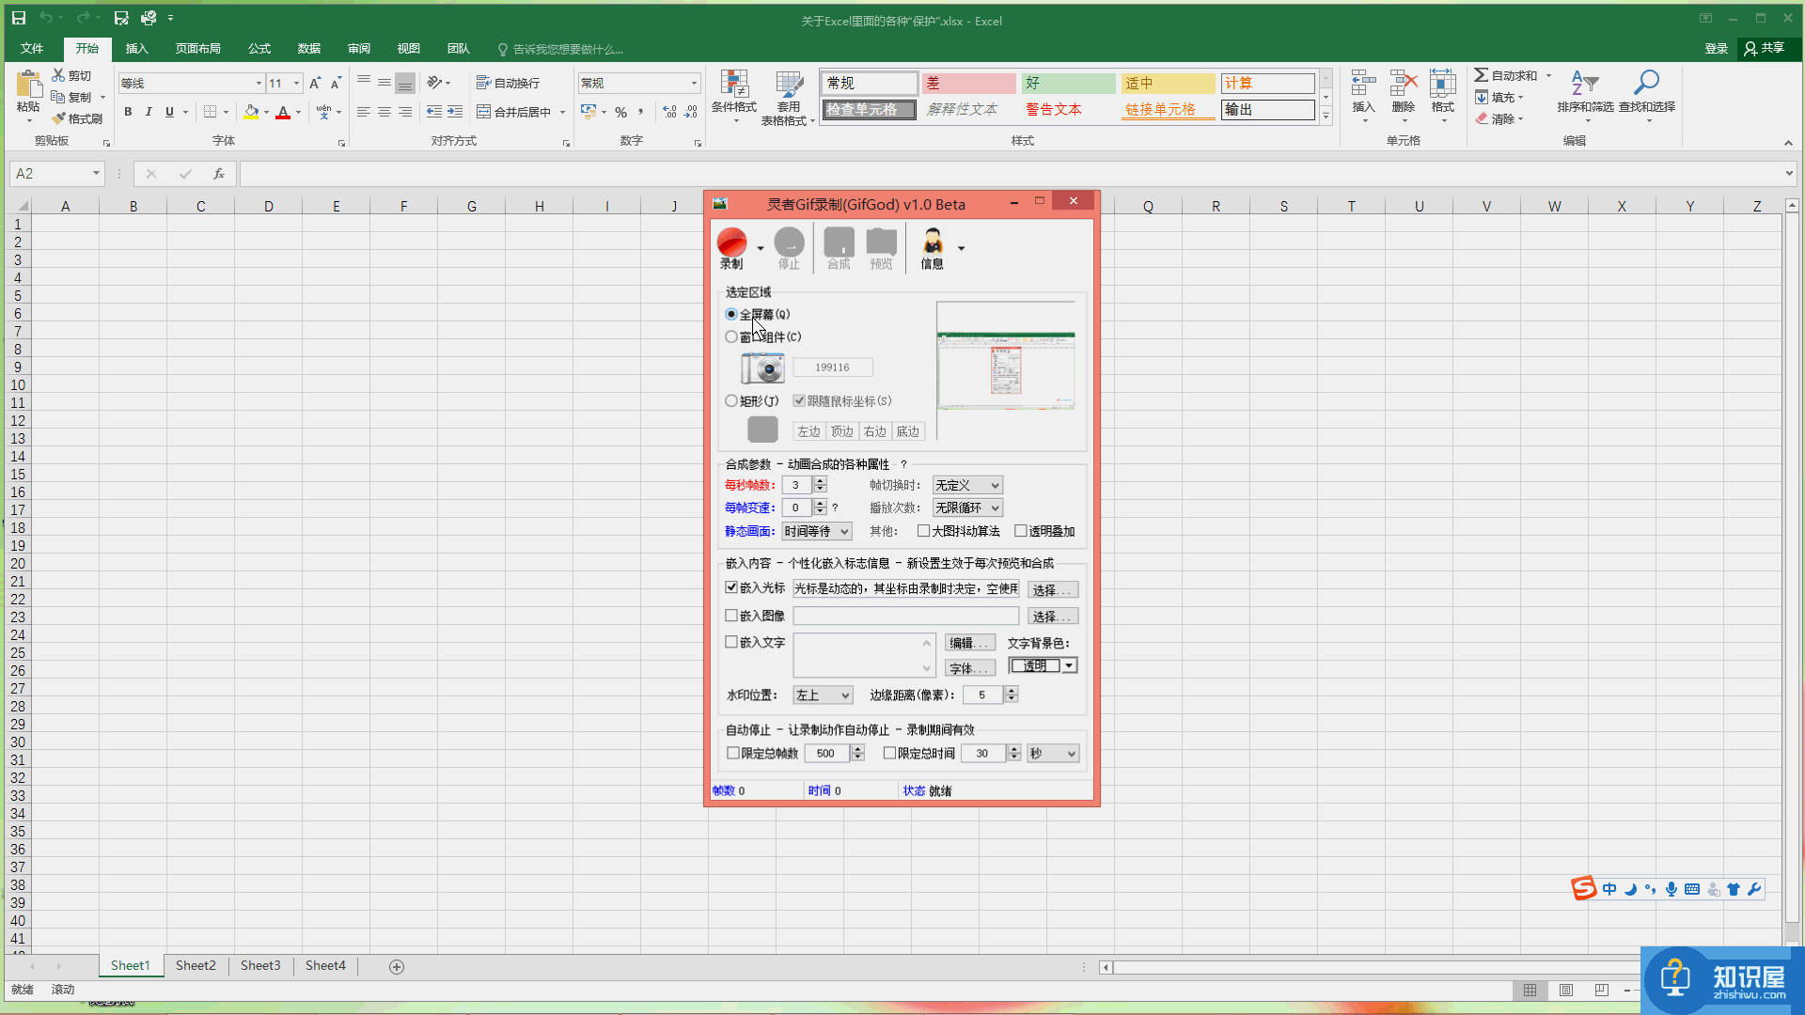This screenshot has height=1015, width=1805.
Task: Open the play count (播放次数) dropdown
Action: tap(967, 508)
